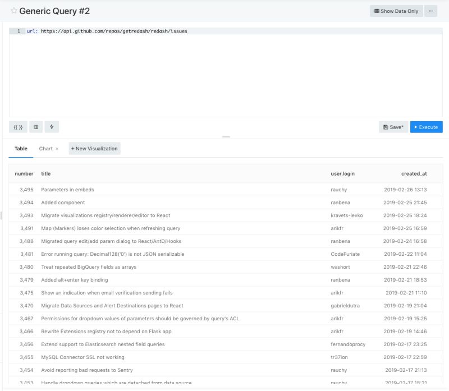Format the query using the format icon
Image resolution: width=449 pixels, height=391 pixels.
(35, 127)
